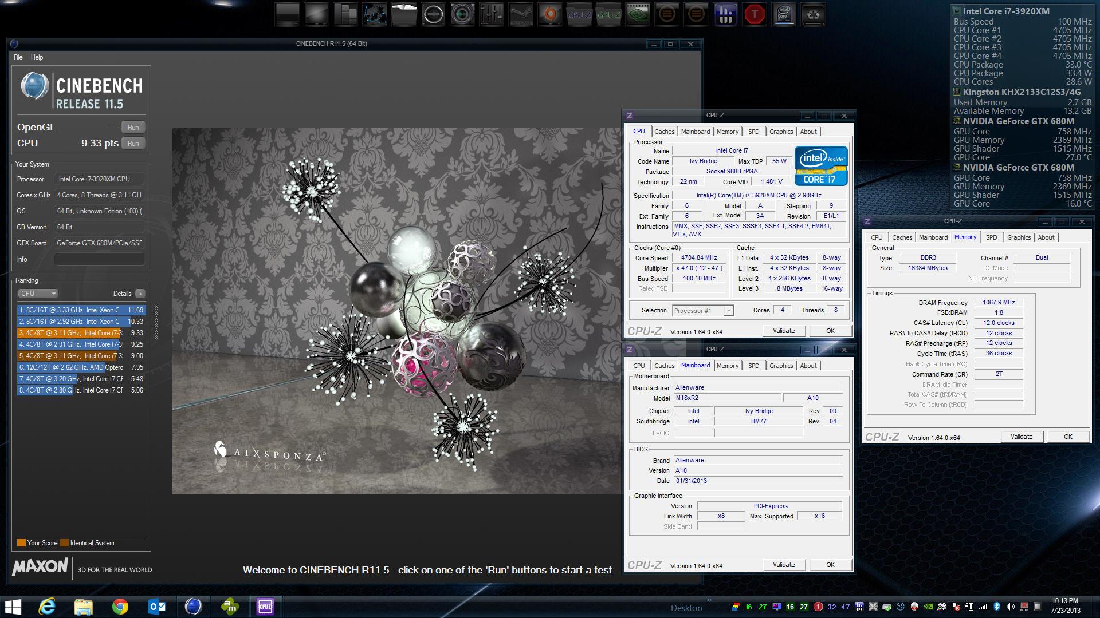Open the CPU ranking type dropdown in Cinebench
Viewport: 1100px width, 618px height.
[x=38, y=294]
